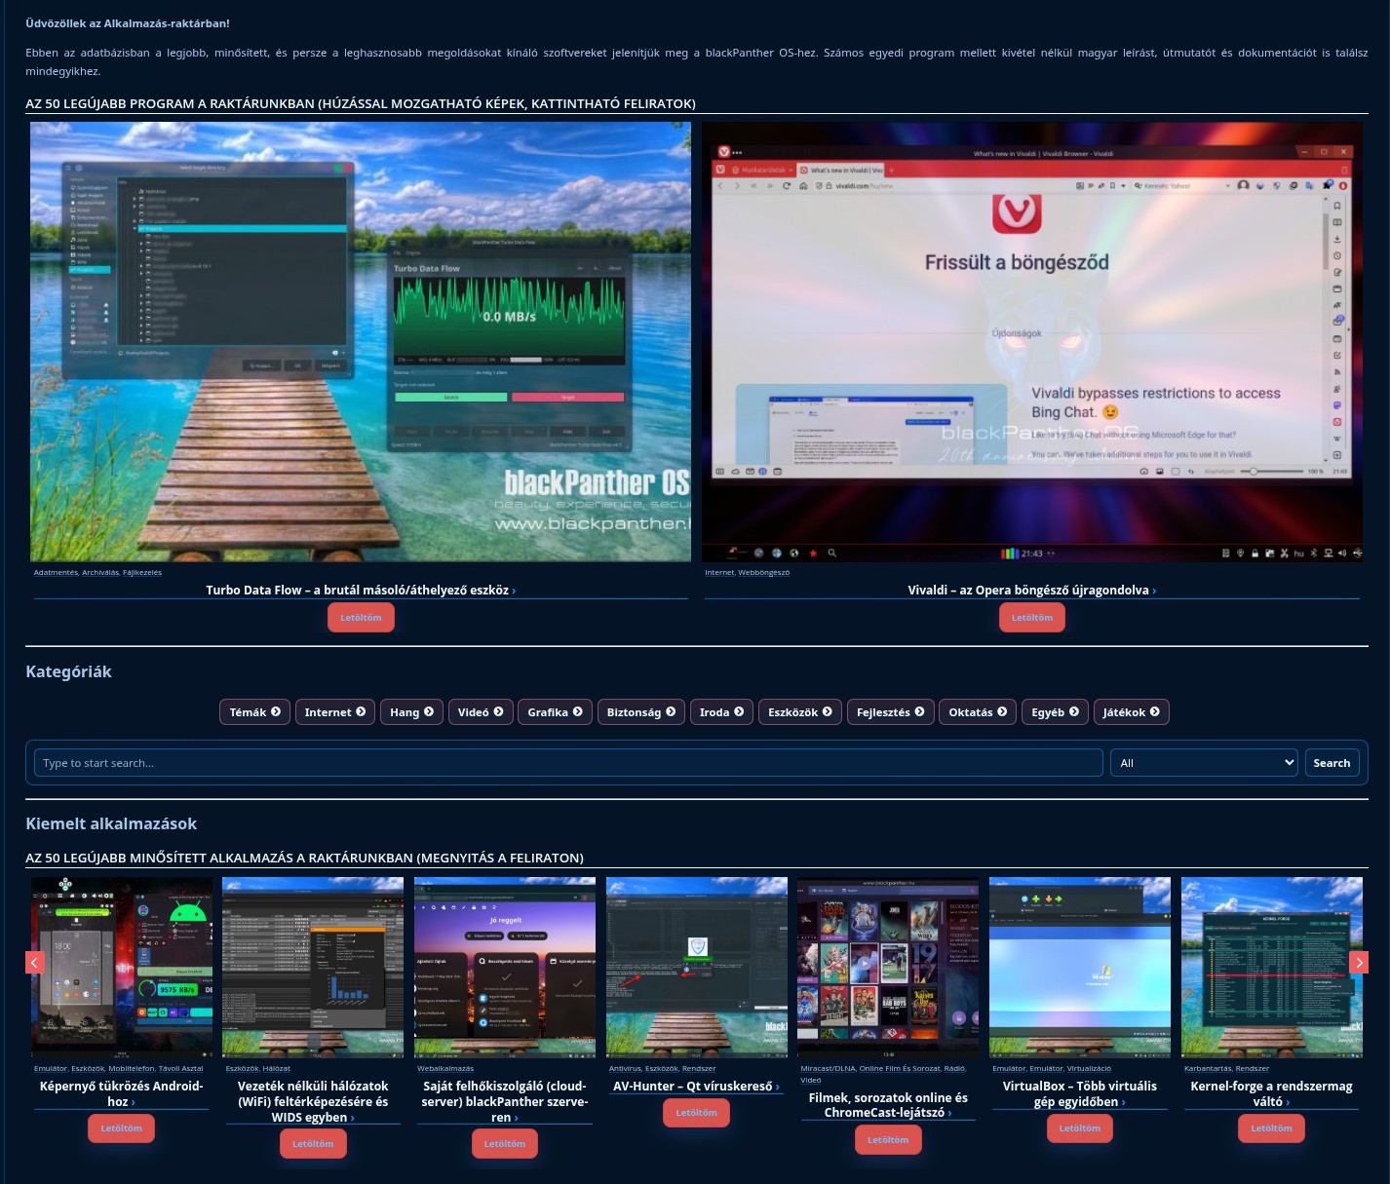Open the VirtualBox thumbnail

click(1080, 967)
